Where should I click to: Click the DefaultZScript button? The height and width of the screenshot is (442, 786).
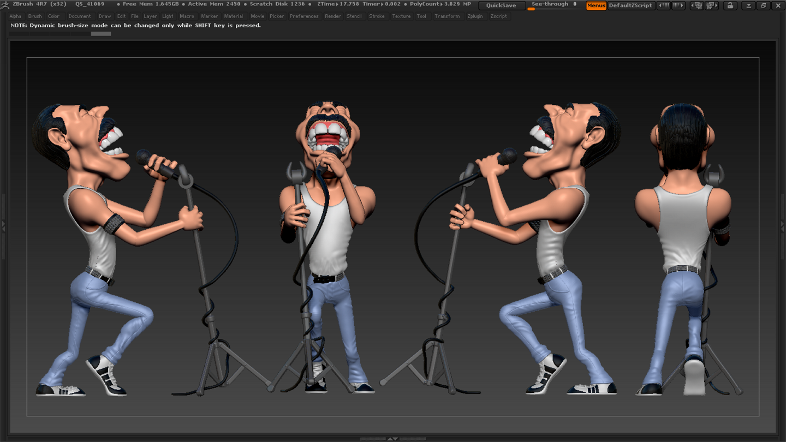pyautogui.click(x=630, y=5)
